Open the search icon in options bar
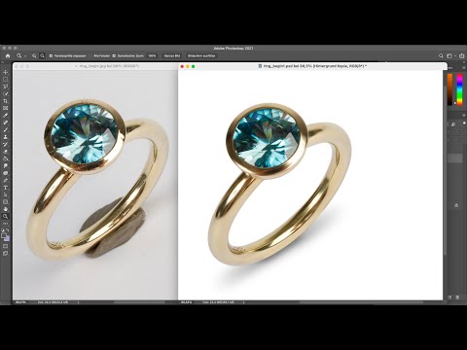The height and width of the screenshot is (350, 467). click(441, 55)
